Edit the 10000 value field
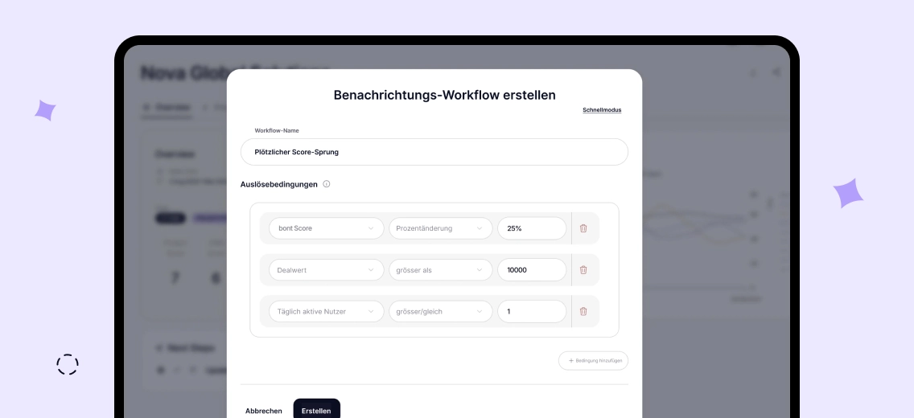Screen dimensions: 914x418 (x=532, y=270)
